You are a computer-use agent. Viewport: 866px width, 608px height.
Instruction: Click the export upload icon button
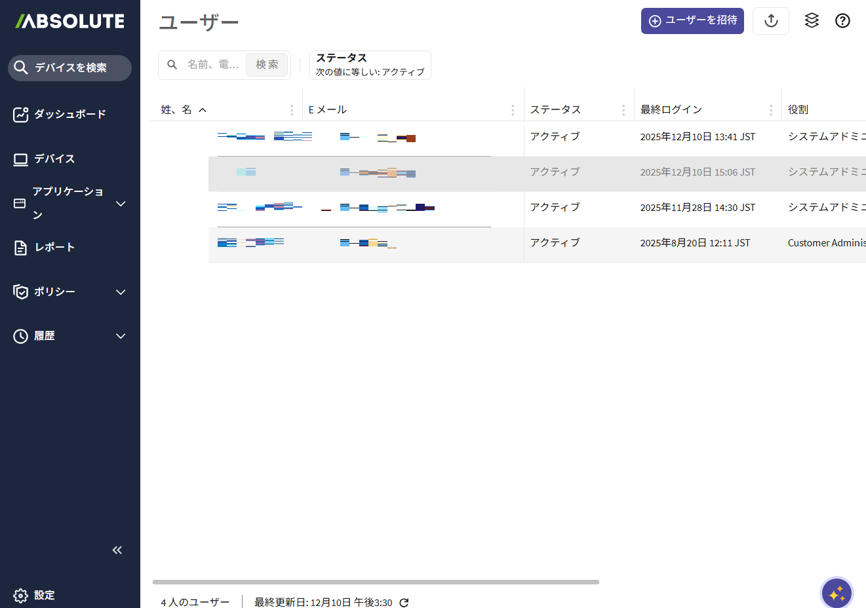(x=771, y=21)
